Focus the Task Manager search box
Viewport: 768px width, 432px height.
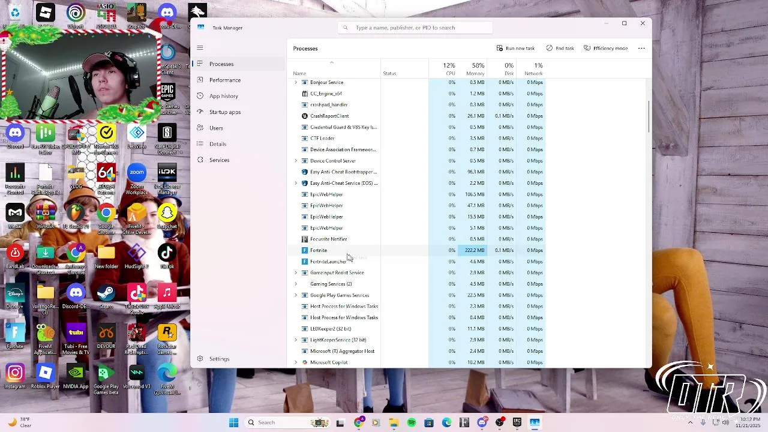[x=415, y=28]
